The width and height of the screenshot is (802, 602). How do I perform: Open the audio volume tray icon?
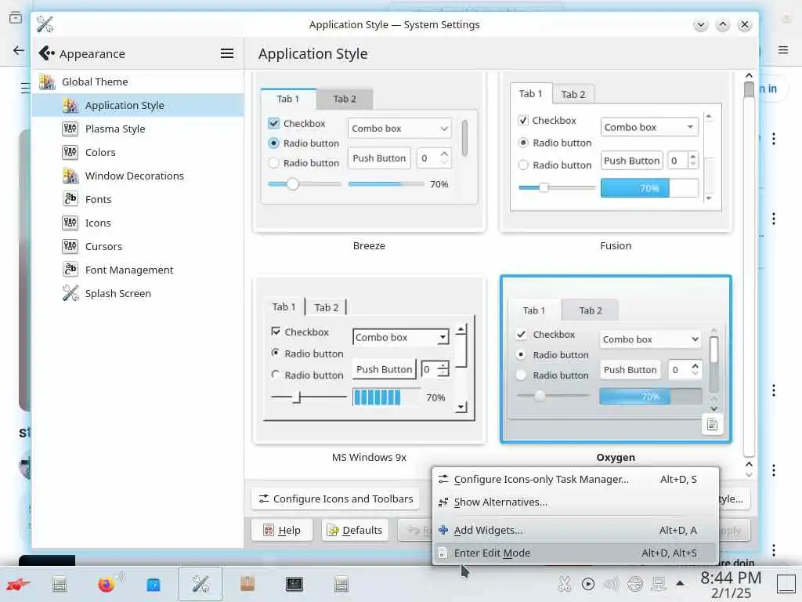point(611,584)
